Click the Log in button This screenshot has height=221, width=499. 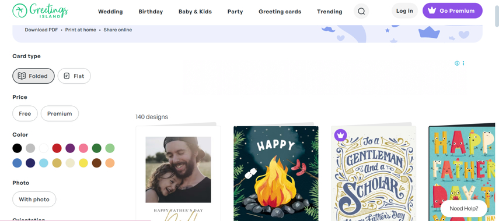click(404, 11)
